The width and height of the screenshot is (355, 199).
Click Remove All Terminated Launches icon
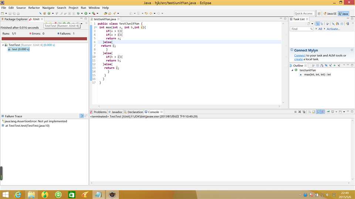pyautogui.click(x=304, y=112)
